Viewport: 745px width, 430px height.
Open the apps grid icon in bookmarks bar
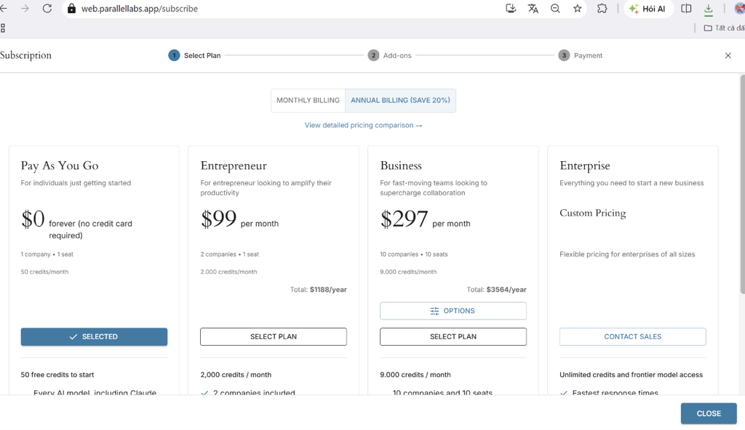click(x=3, y=28)
